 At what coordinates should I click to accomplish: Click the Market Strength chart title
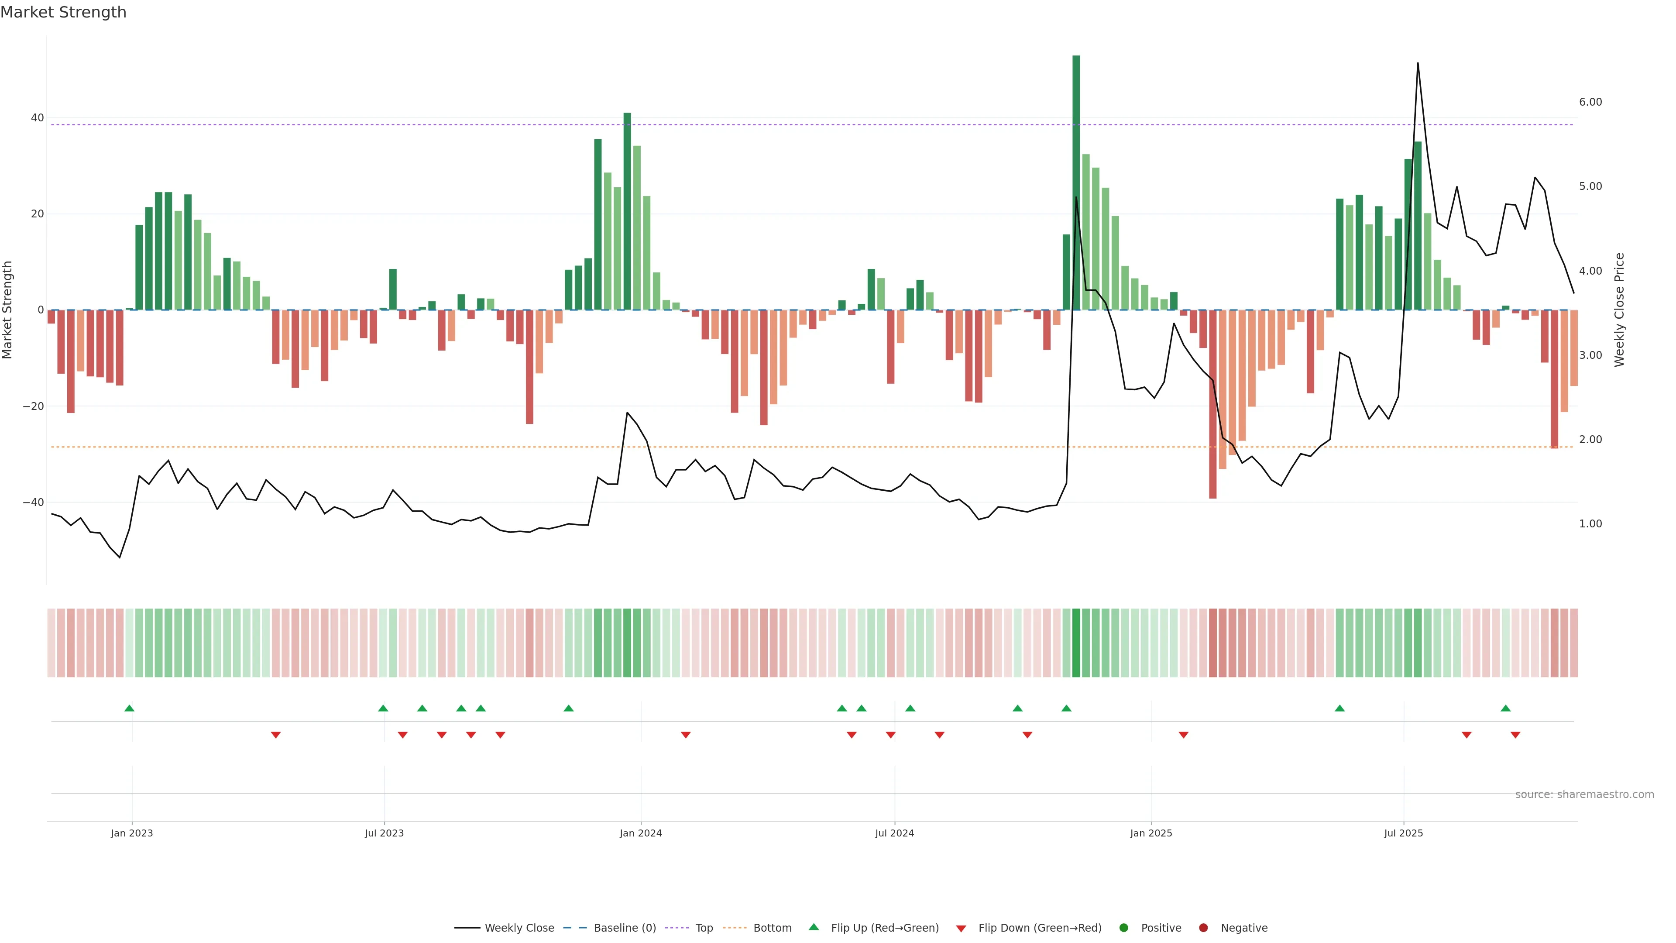coord(63,12)
